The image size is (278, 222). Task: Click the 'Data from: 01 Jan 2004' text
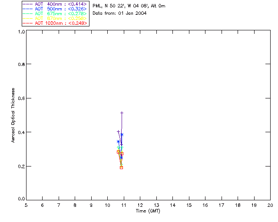pyautogui.click(x=119, y=13)
